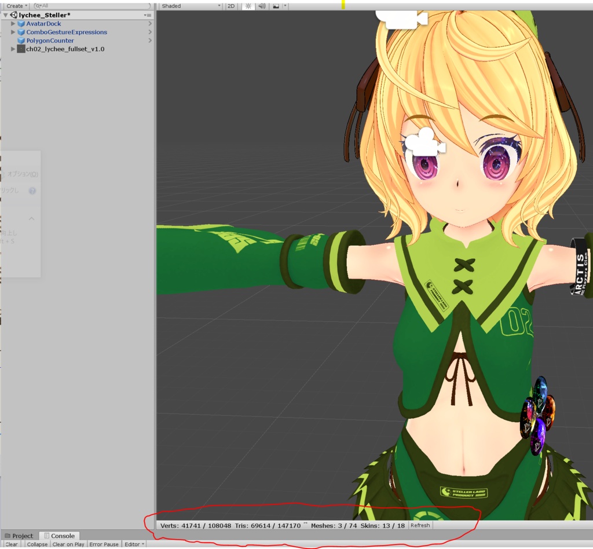This screenshot has height=549, width=593.
Task: Switch to the Project tab
Action: click(x=22, y=536)
